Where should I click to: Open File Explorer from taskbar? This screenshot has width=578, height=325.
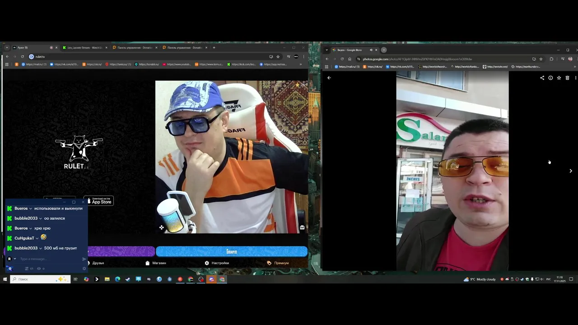point(107,279)
